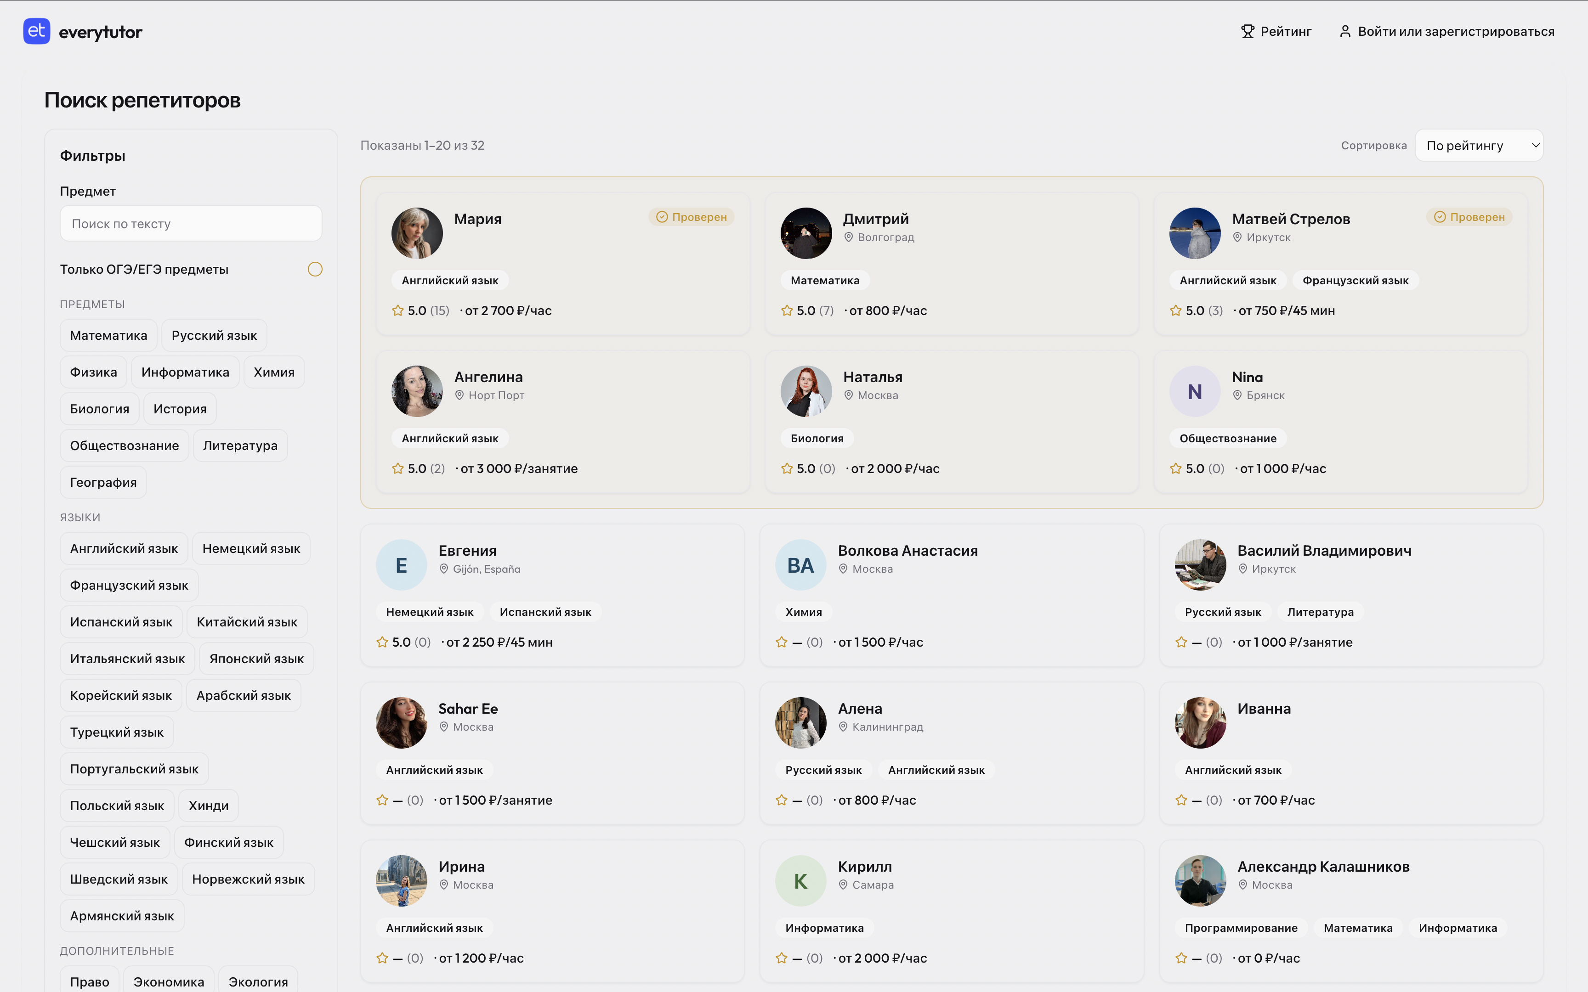1588x992 pixels.
Task: Select История filter chip
Action: pyautogui.click(x=180, y=409)
